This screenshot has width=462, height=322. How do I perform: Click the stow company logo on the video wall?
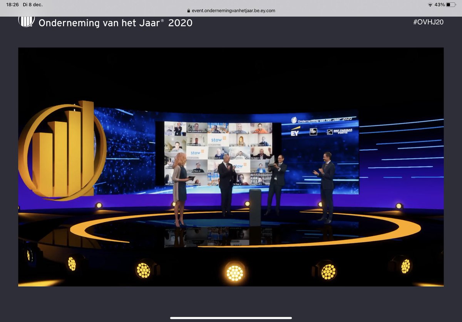pyautogui.click(x=216, y=140)
